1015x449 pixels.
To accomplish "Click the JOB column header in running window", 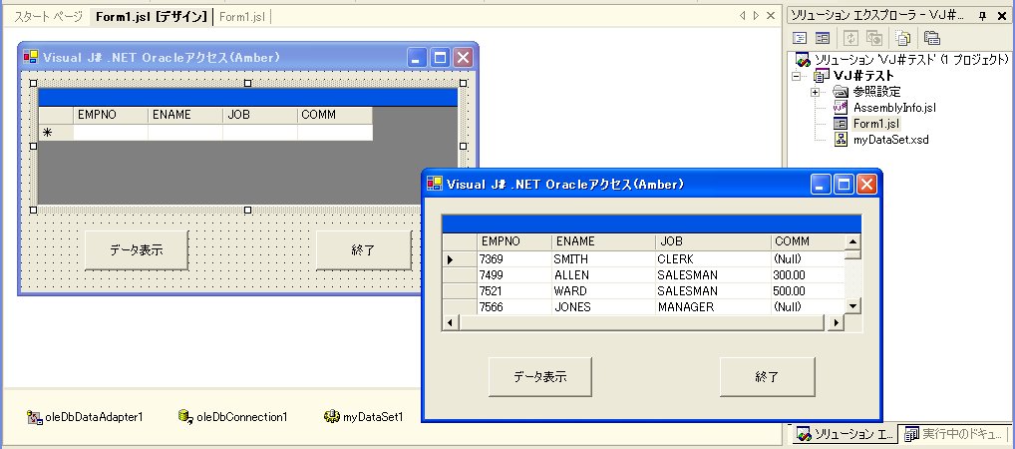I will [x=713, y=241].
